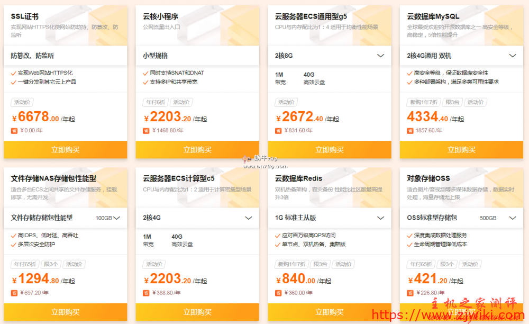The width and height of the screenshot is (529, 324).
Task: Open the 对象存储OSS product title
Action: [428, 178]
